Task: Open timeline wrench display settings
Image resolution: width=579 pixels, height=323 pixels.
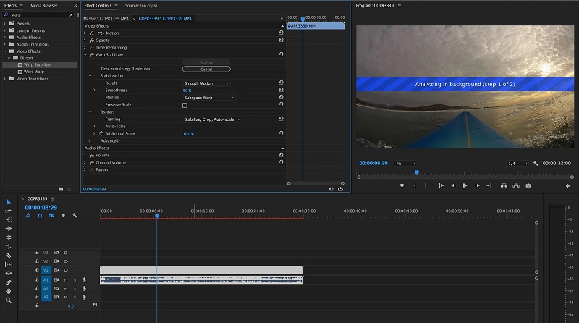Action: pyautogui.click(x=75, y=215)
